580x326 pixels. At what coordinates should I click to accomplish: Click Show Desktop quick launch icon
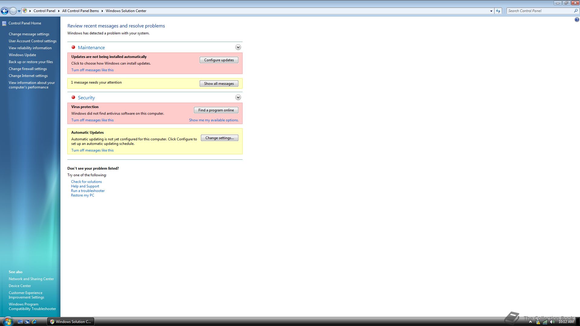point(20,322)
